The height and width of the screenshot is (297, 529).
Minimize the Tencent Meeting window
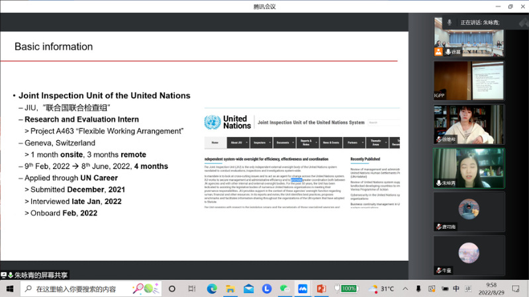[498, 7]
